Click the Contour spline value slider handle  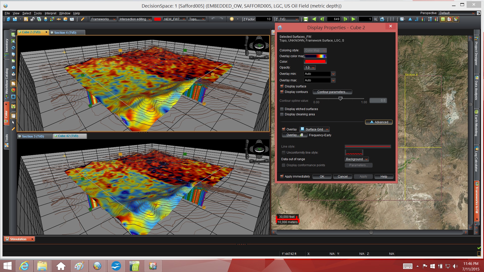pos(340,98)
